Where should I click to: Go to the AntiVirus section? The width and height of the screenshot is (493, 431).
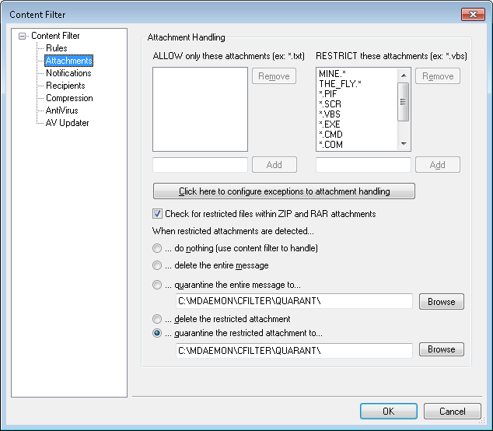click(x=61, y=110)
